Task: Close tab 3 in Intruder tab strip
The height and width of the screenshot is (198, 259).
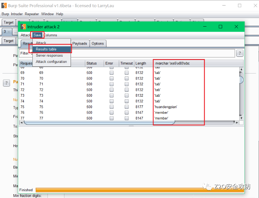Action: click(9, 32)
